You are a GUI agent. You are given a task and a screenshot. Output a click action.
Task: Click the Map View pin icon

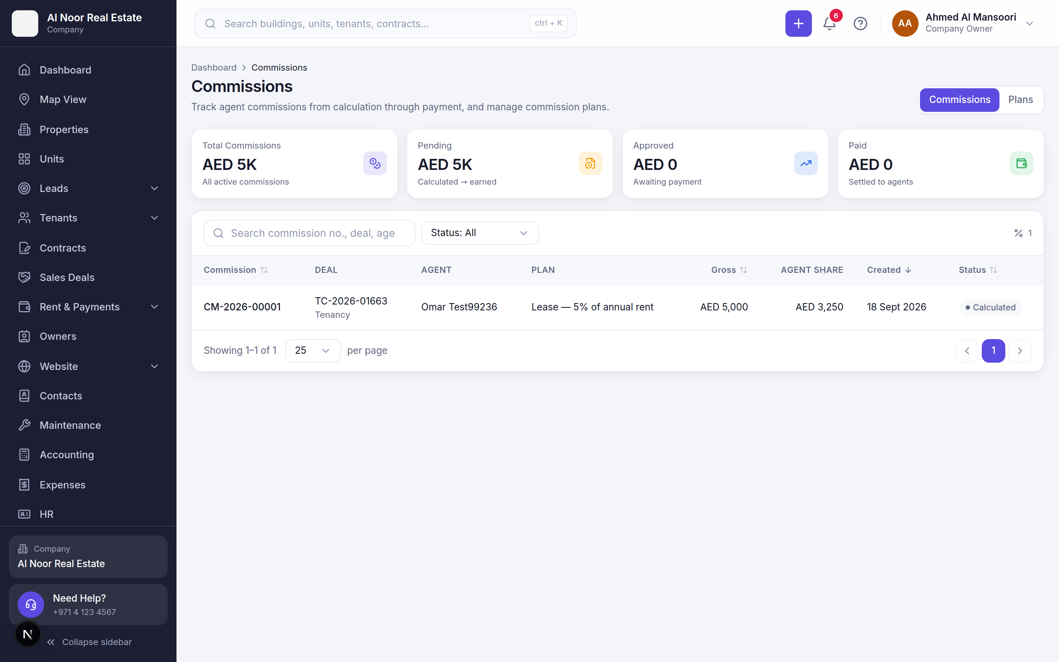click(25, 99)
